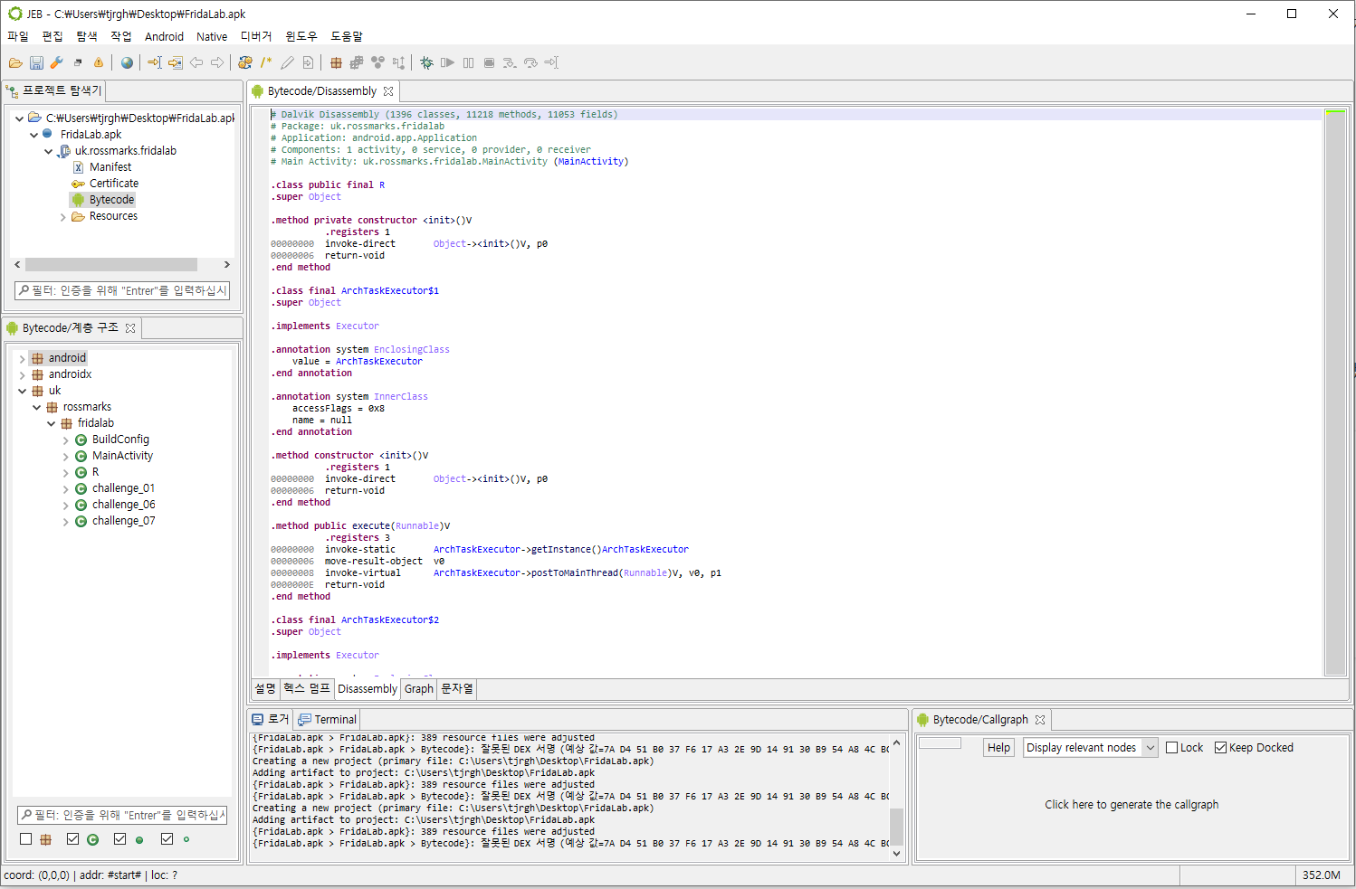Click the type hierarchy icon in the toolbar
This screenshot has height=889, width=1356.
[398, 62]
